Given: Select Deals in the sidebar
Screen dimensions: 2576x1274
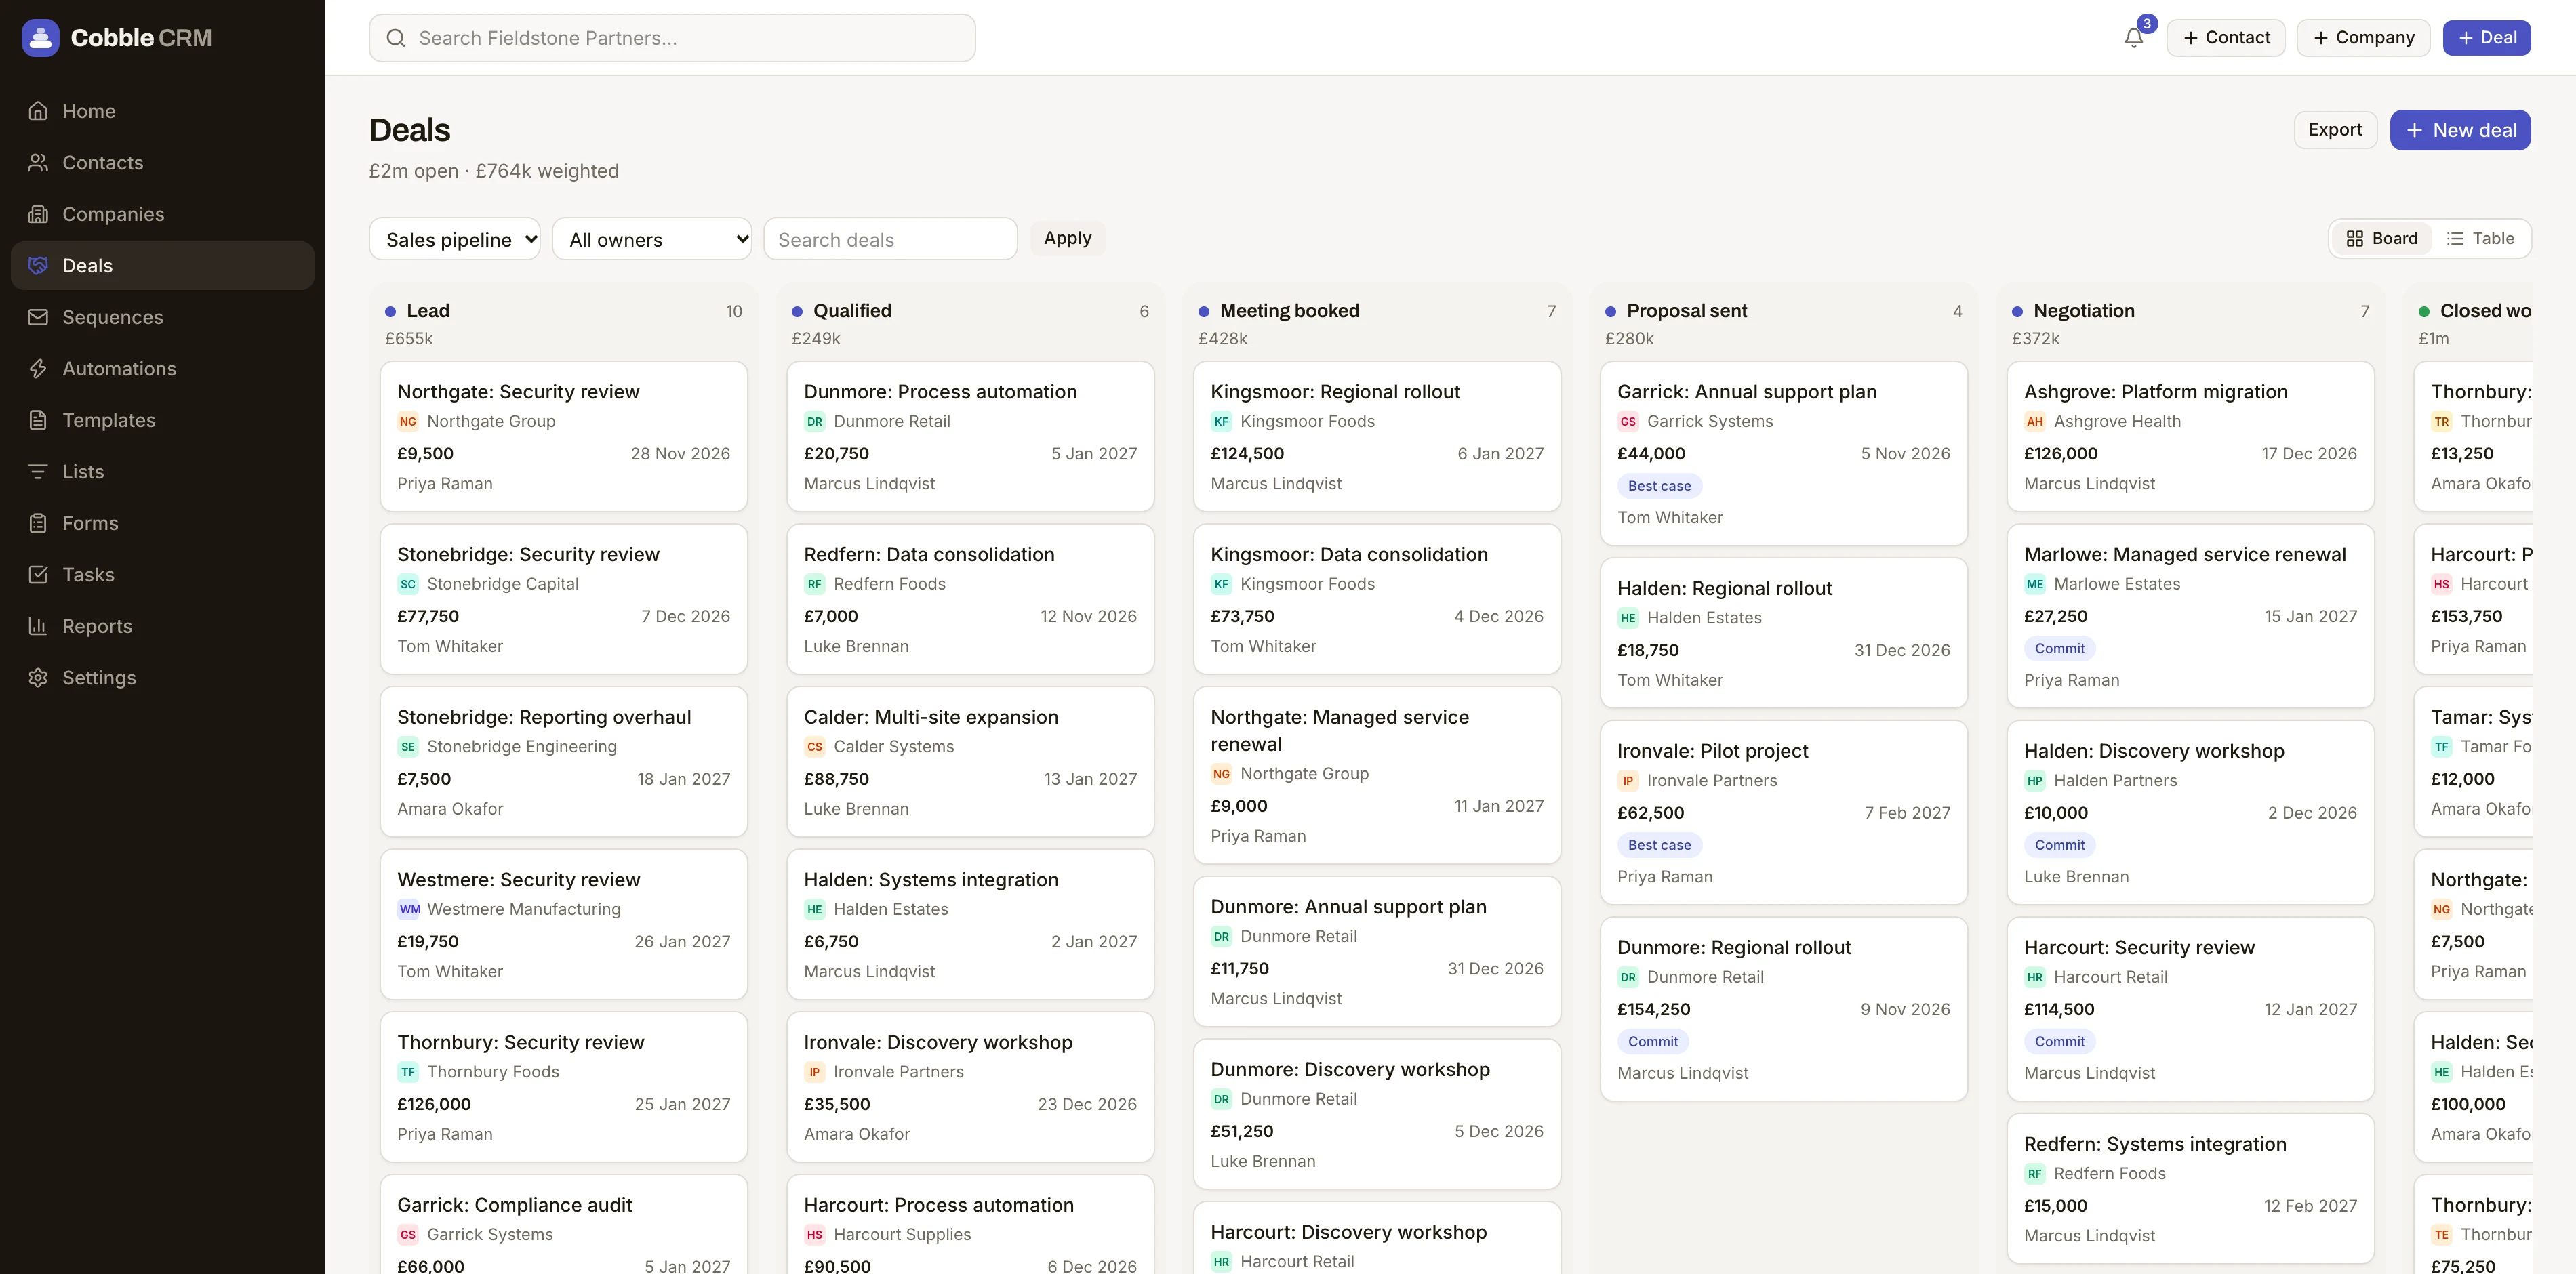Looking at the screenshot, I should click(162, 266).
